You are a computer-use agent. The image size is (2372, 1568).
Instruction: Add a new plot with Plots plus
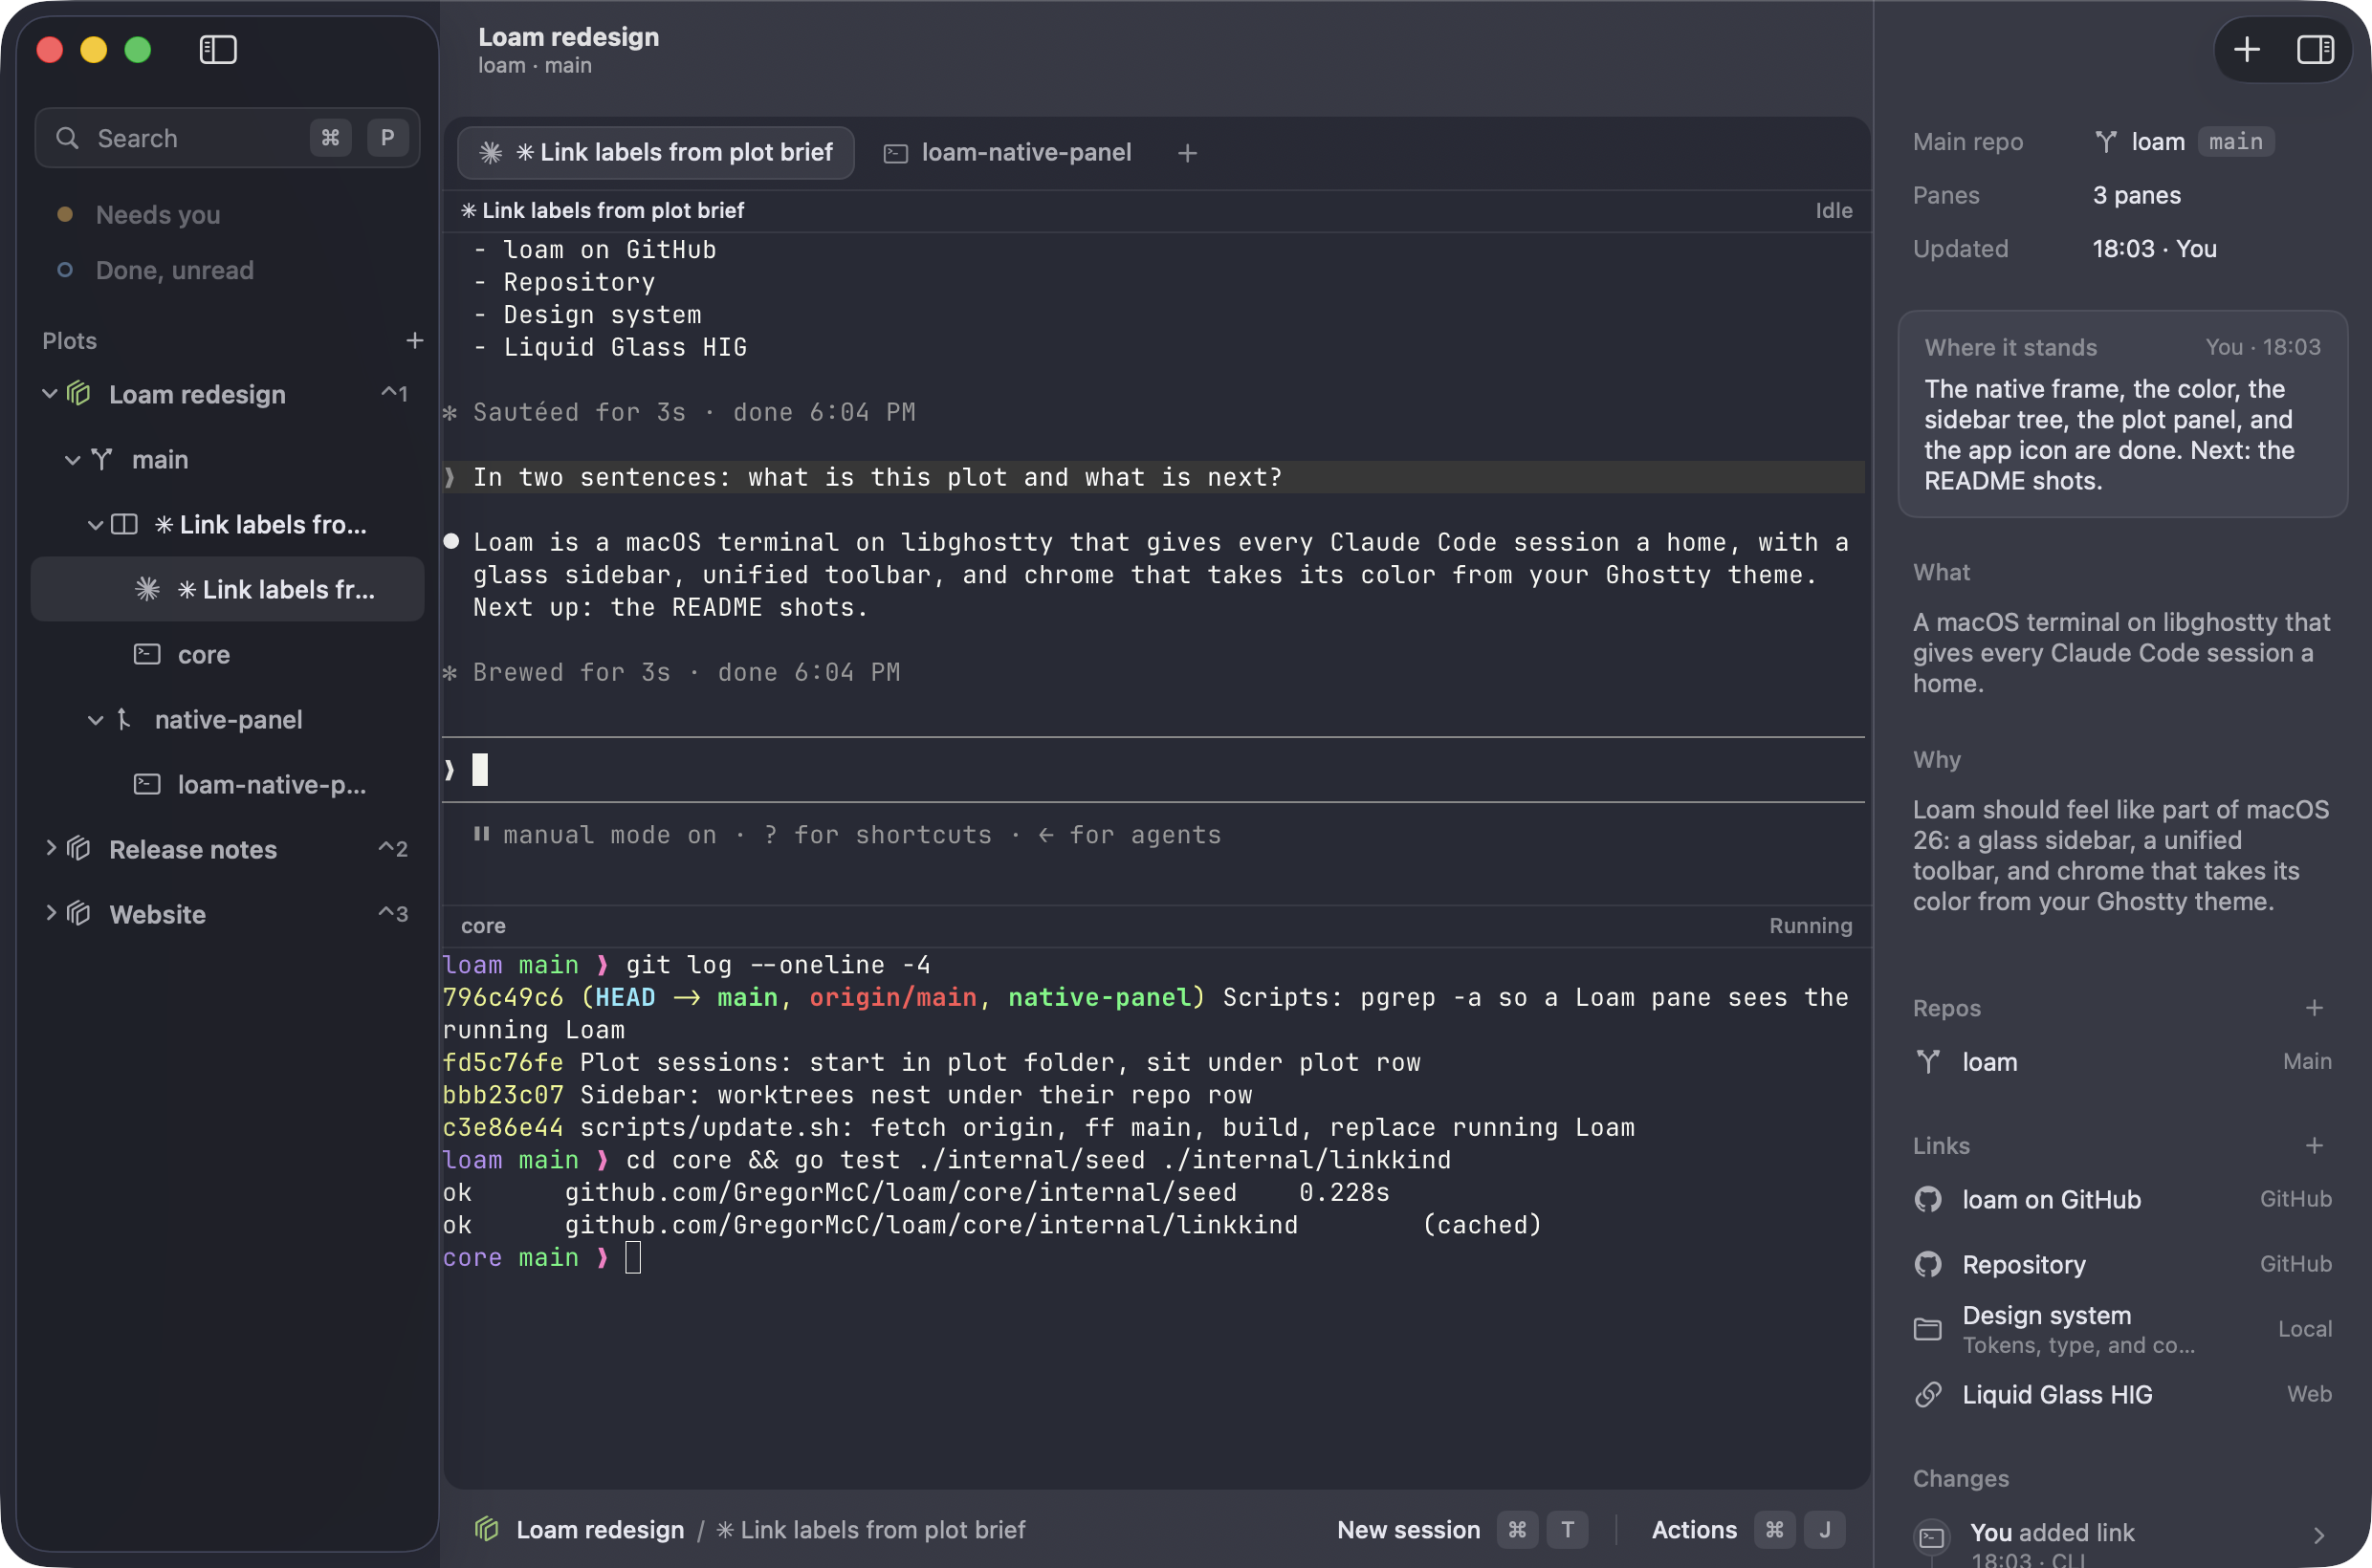(x=414, y=340)
